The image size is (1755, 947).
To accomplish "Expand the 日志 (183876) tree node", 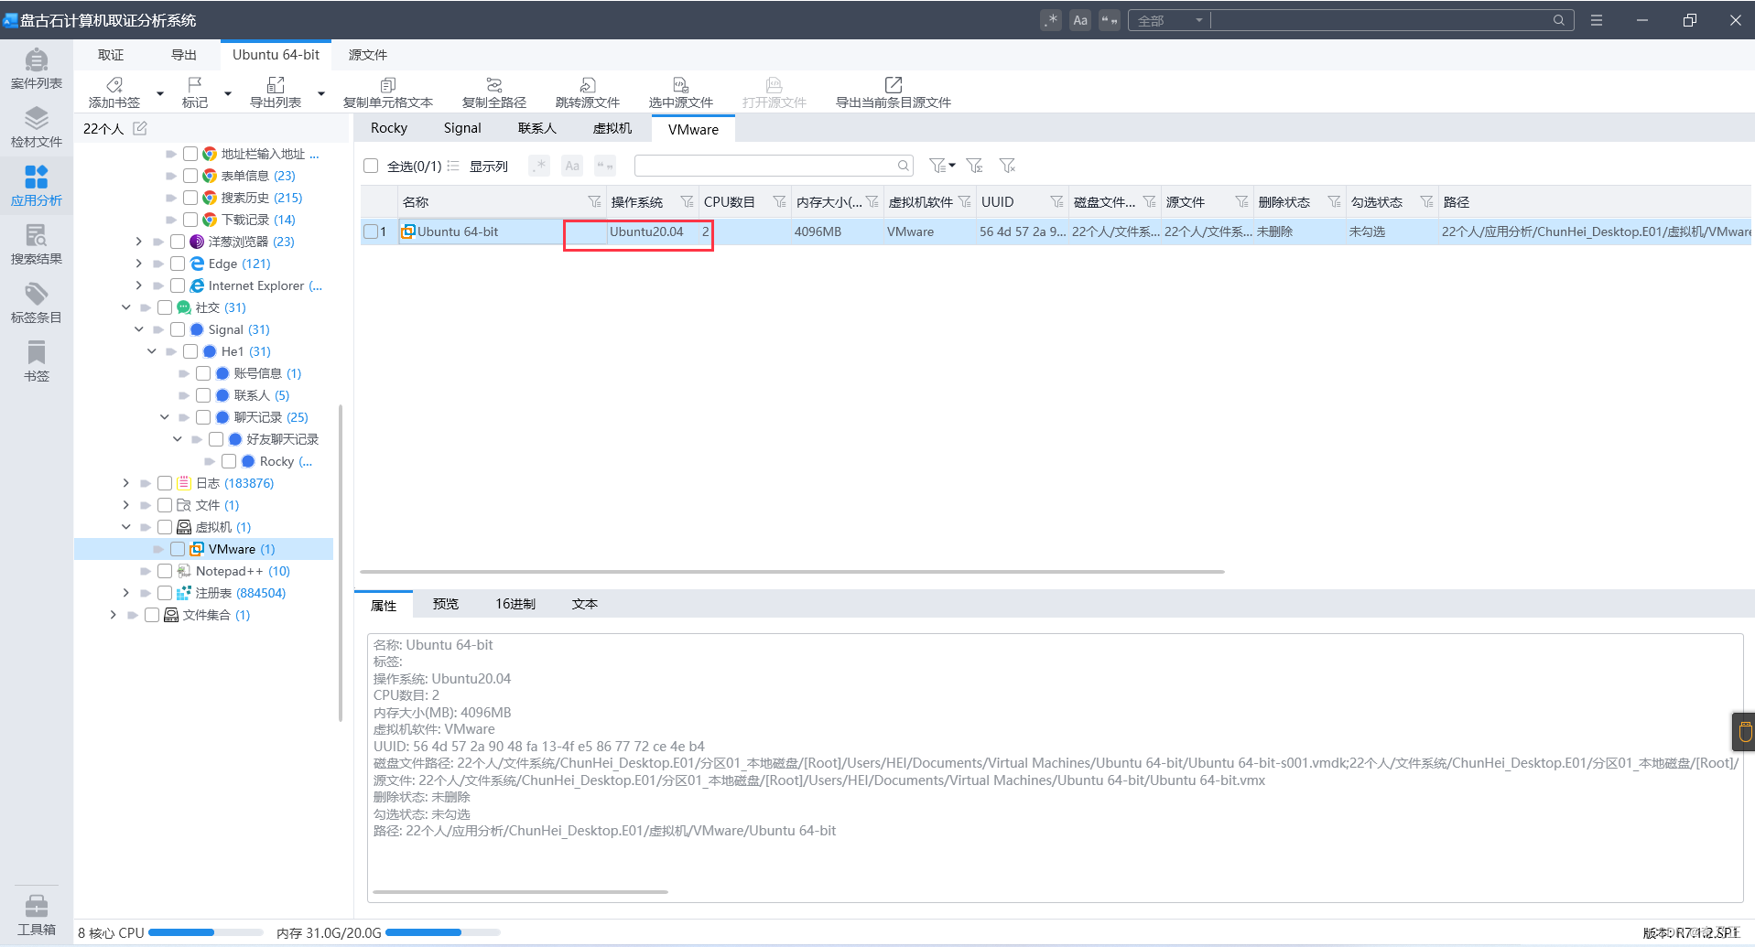I will (125, 483).
